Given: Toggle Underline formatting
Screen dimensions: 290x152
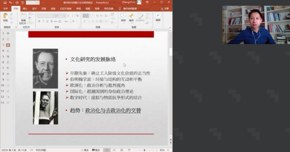Looking at the screenshot, I should click(47, 21).
